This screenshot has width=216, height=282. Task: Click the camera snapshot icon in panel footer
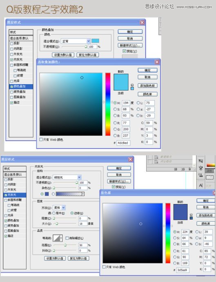point(183,169)
